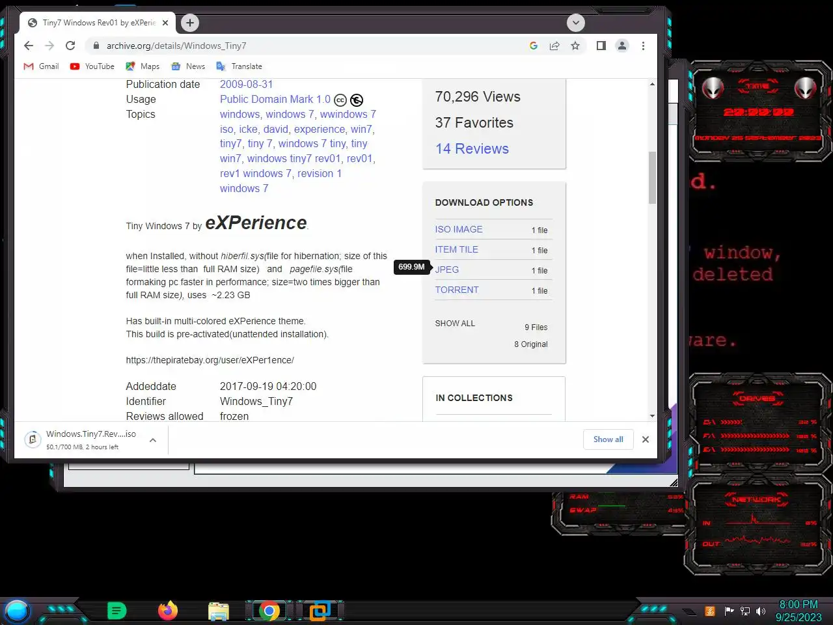
Task: Open the Windows Start orb
Action: pos(17,611)
